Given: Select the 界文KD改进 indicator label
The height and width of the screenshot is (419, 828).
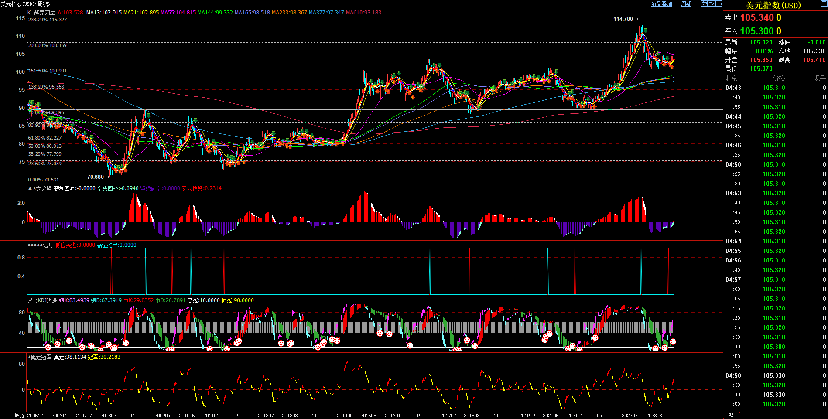Looking at the screenshot, I should pos(42,300).
